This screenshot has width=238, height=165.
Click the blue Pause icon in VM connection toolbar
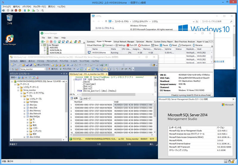pos(25,10)
